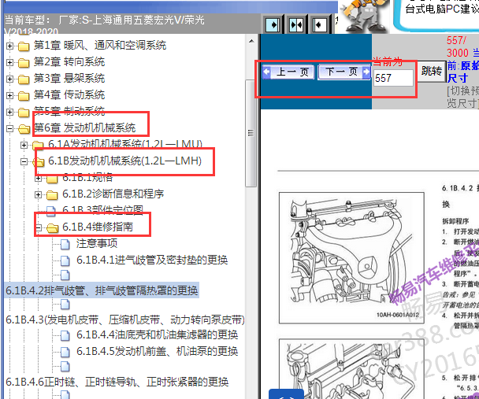Click the tree panel scroll-up arrow
Image resolution: width=479 pixels, height=399 pixels.
pos(251,41)
